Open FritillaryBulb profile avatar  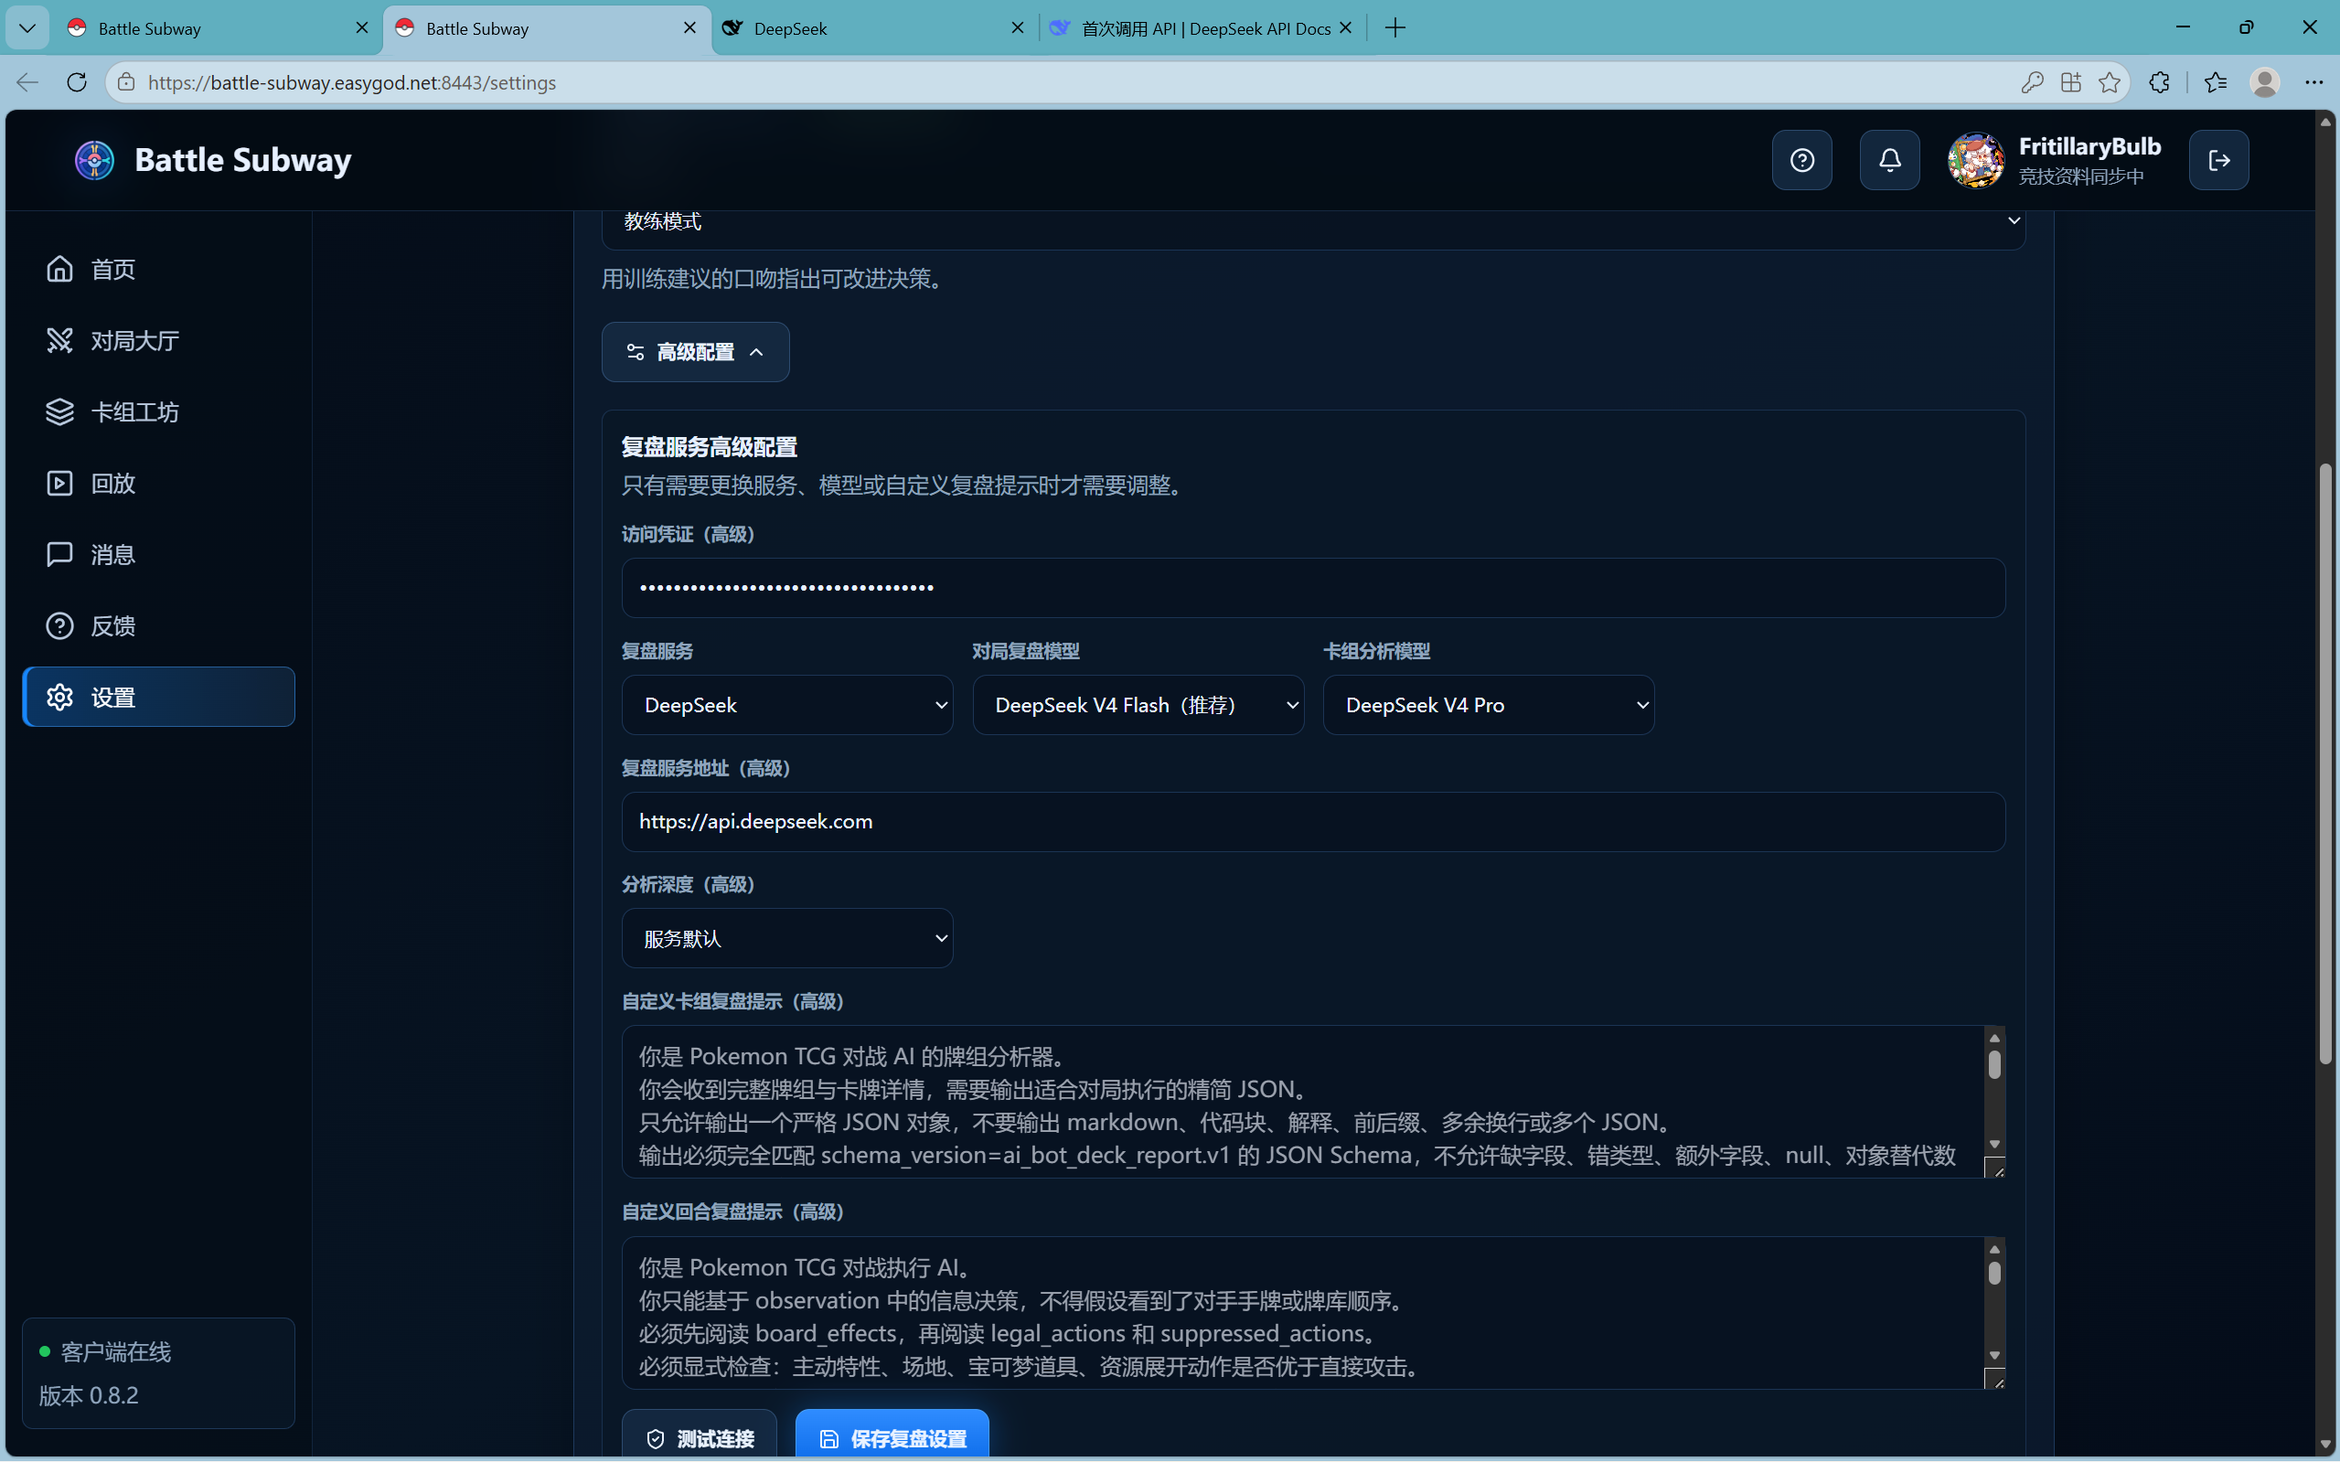[x=1975, y=161]
